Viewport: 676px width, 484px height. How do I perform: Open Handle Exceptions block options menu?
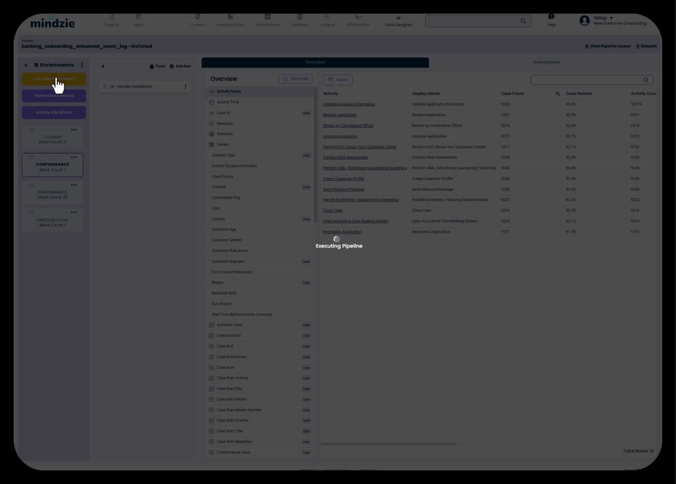[185, 86]
